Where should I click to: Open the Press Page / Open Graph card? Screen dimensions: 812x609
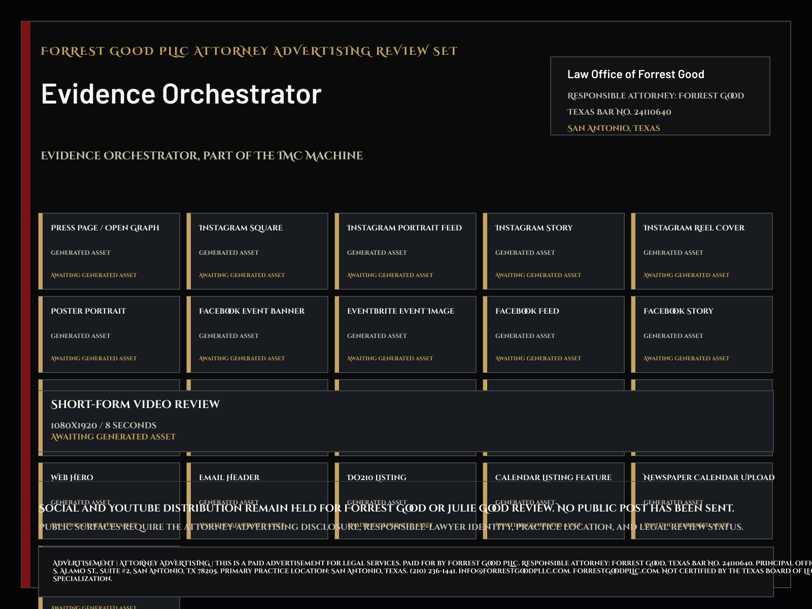click(x=109, y=251)
